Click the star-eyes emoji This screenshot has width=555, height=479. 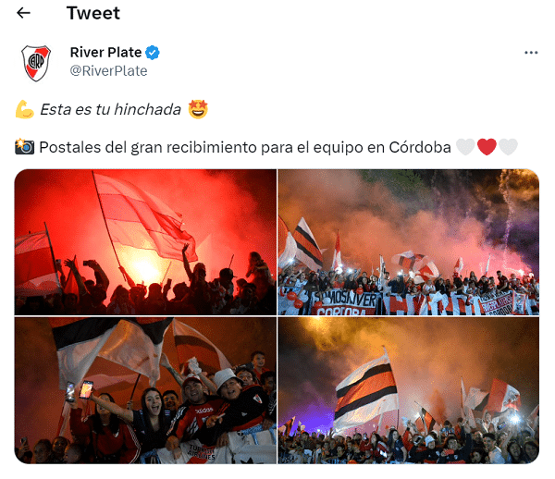[x=198, y=109]
